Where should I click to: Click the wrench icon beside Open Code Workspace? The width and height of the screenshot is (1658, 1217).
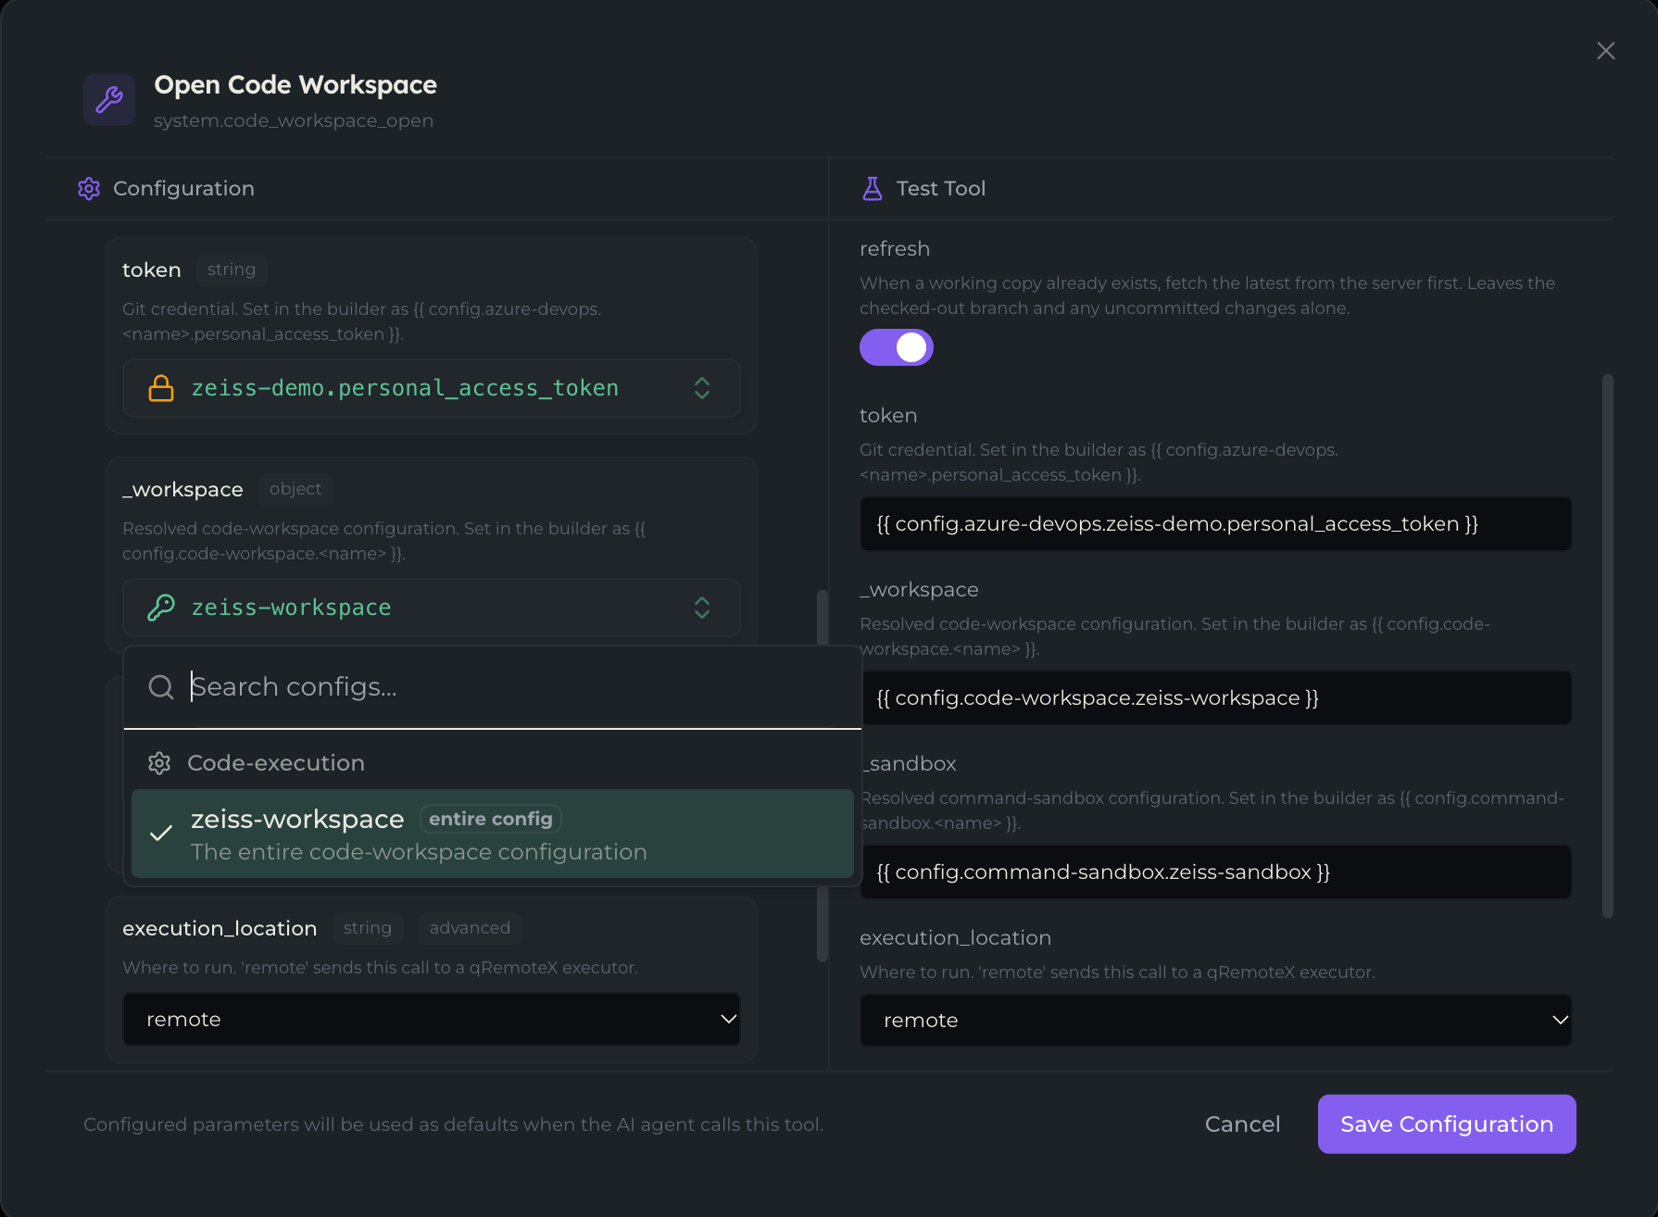pos(109,99)
